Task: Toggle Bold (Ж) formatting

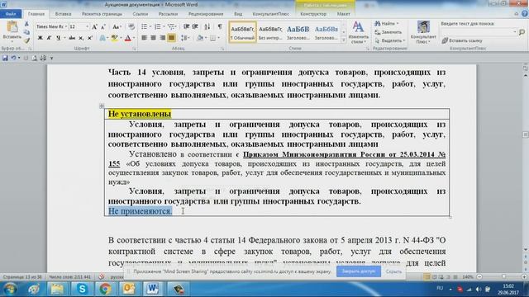Action: click(x=41, y=38)
